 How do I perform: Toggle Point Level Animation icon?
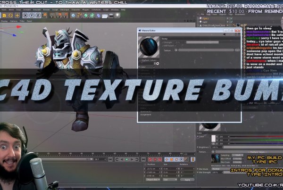186,159
